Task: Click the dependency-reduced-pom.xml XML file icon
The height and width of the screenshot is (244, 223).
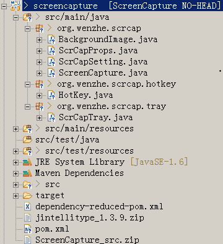Action: [27, 207]
